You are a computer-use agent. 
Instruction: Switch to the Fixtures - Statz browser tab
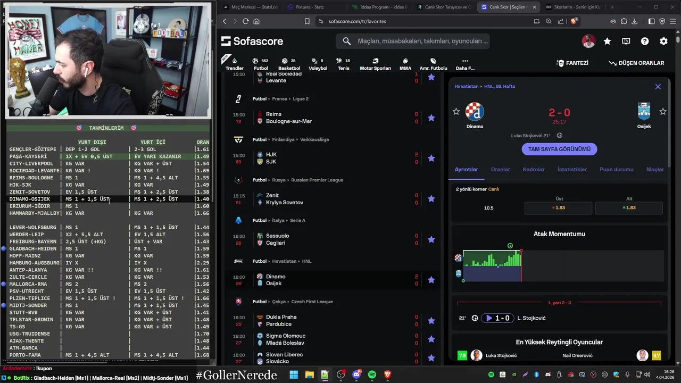pos(310,7)
